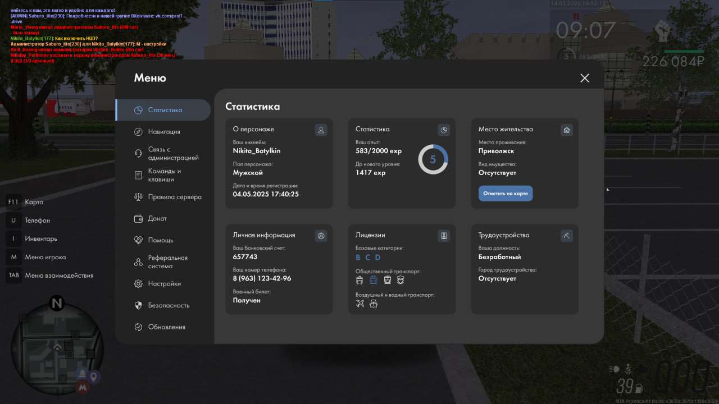Open Реферальная система section

[167, 262]
